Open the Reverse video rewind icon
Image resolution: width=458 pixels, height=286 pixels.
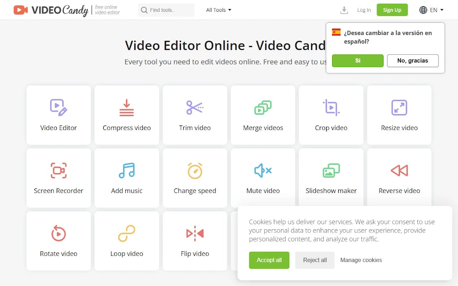pos(399,170)
